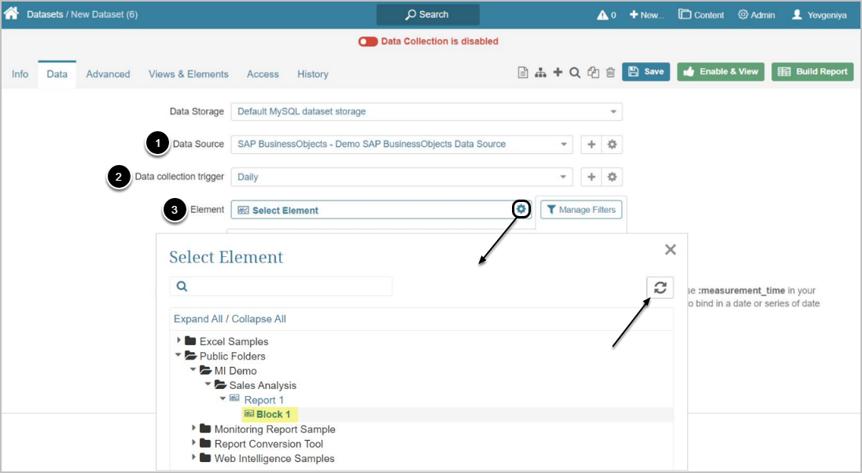Screen dimensions: 862x473
Task: Click the Build Report button
Action: [x=812, y=72]
